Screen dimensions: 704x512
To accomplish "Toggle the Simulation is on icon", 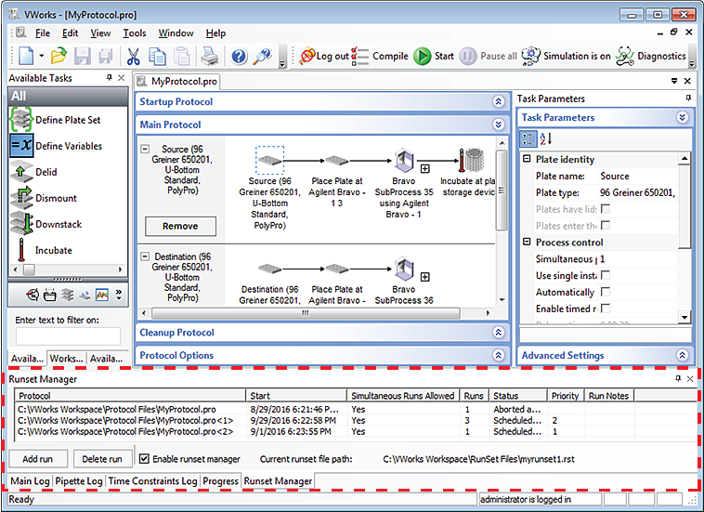I will [x=531, y=56].
